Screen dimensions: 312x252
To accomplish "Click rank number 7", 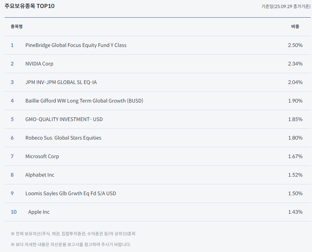I will pyautogui.click(x=12, y=156).
